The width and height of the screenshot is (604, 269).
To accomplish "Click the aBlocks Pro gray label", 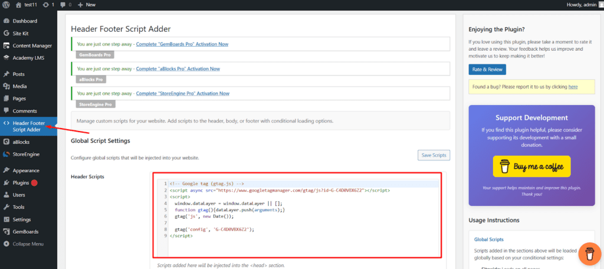I will 91,80.
